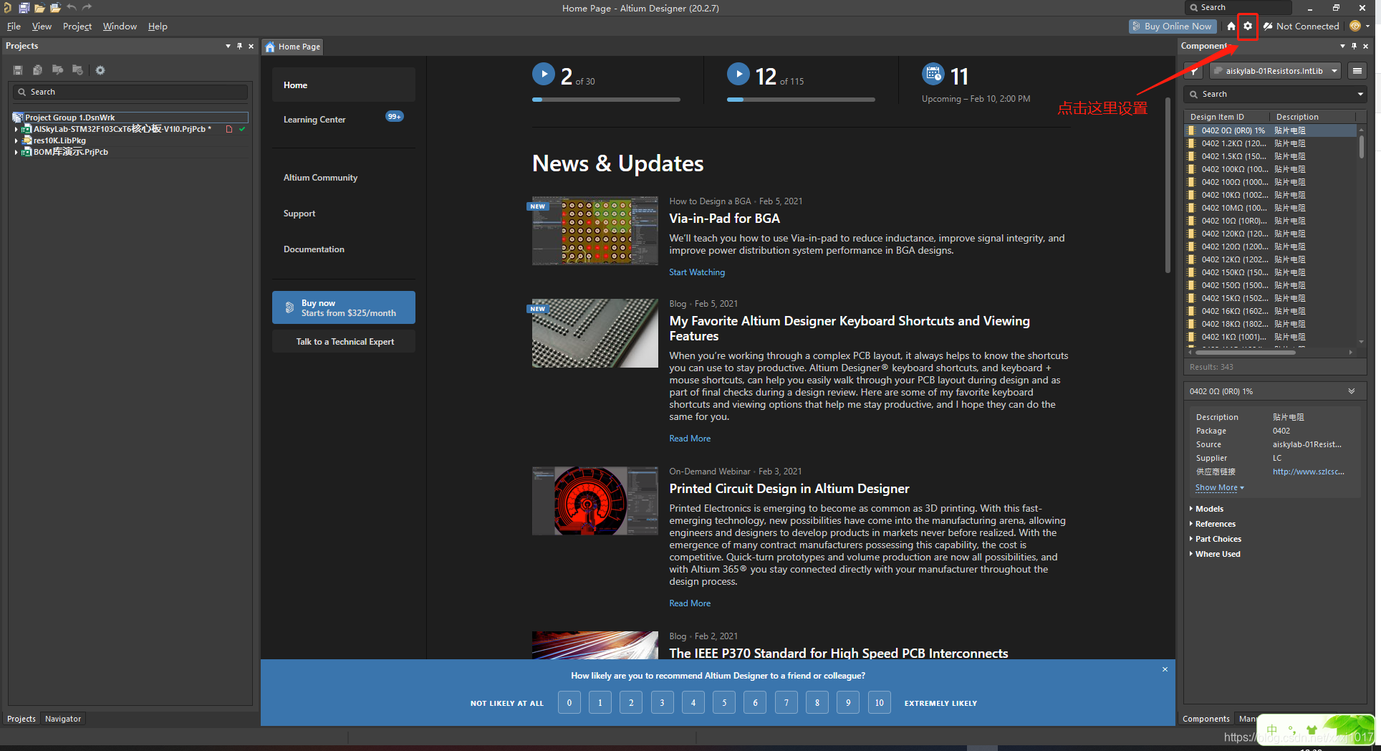
Task: Click the compile documents icon in Projects panel
Action: (37, 70)
